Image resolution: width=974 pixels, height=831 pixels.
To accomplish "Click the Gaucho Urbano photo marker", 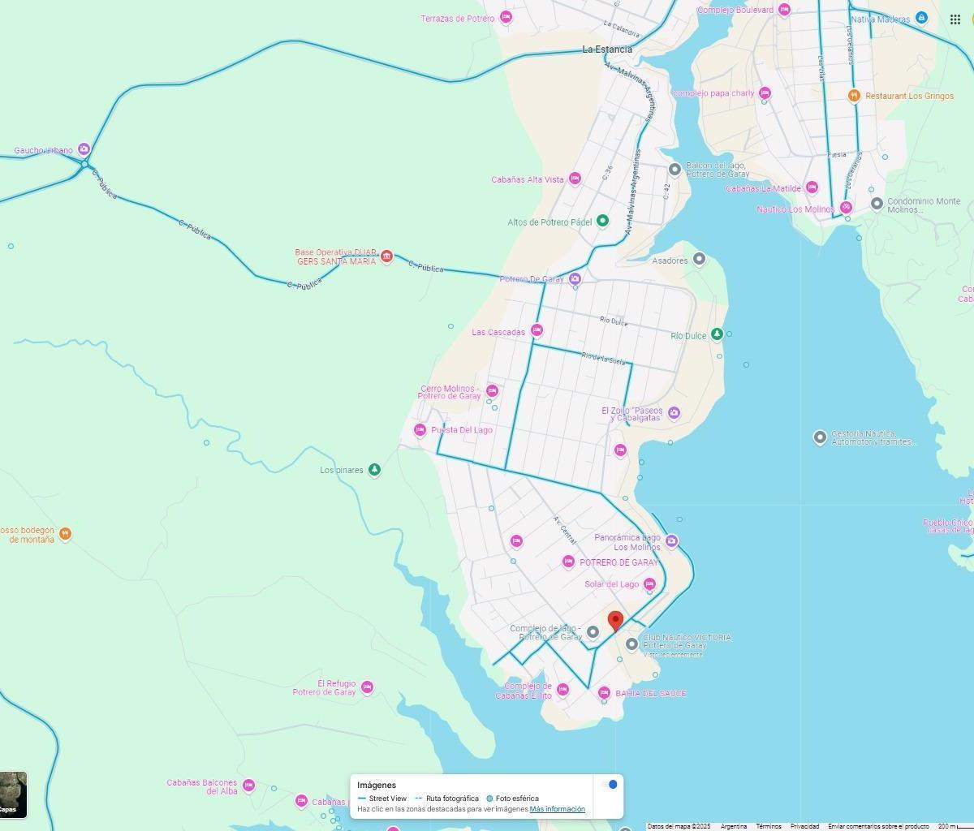I will pyautogui.click(x=84, y=149).
